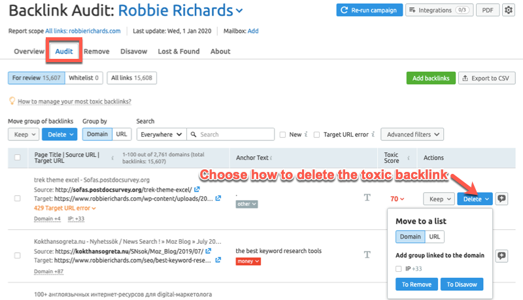Click the lightbulb toxic backlinks tip icon

11,101
